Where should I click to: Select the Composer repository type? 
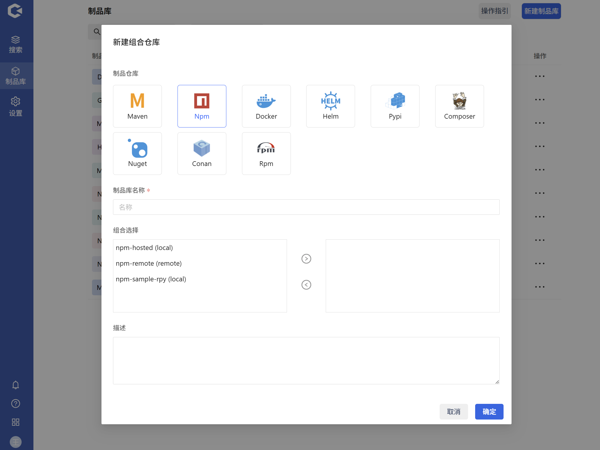(459, 106)
